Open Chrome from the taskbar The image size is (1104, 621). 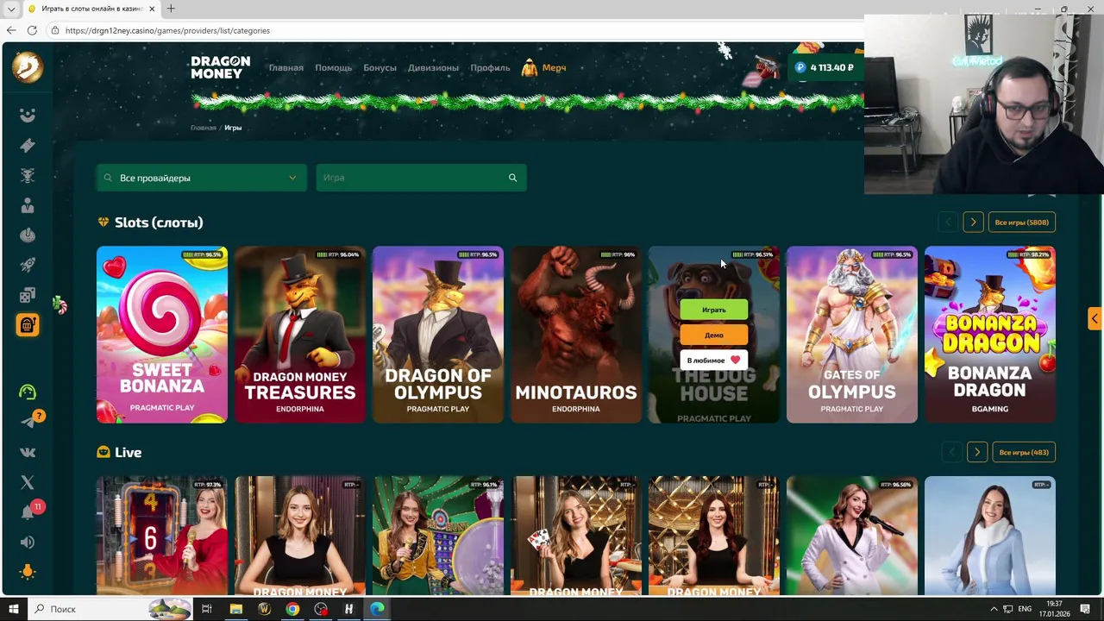pos(292,609)
